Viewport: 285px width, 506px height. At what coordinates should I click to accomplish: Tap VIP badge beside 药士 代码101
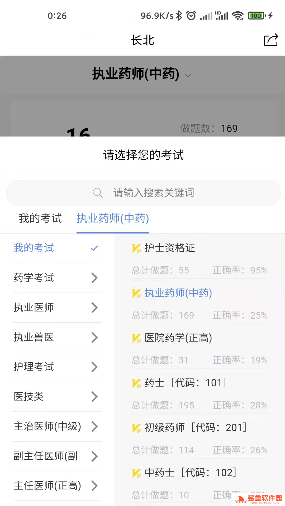click(x=136, y=383)
